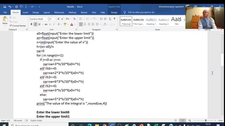This screenshot has width=225, height=126.
Task: Activate Format Painter
Action: click(18, 26)
